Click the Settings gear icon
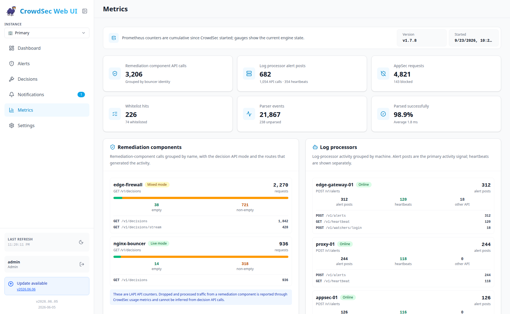 click(x=12, y=125)
